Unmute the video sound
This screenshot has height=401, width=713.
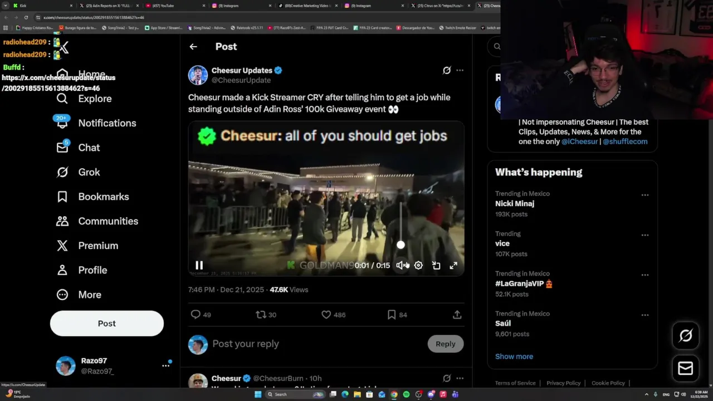pos(401,266)
